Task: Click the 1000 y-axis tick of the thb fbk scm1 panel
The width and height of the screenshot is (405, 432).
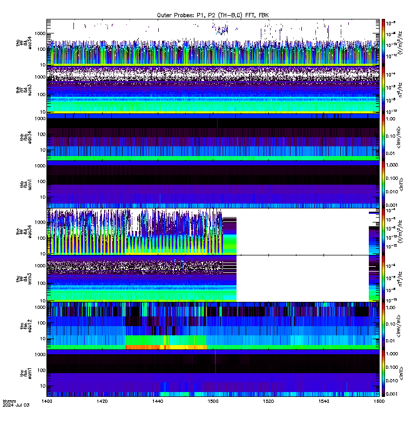Action: [x=40, y=166]
